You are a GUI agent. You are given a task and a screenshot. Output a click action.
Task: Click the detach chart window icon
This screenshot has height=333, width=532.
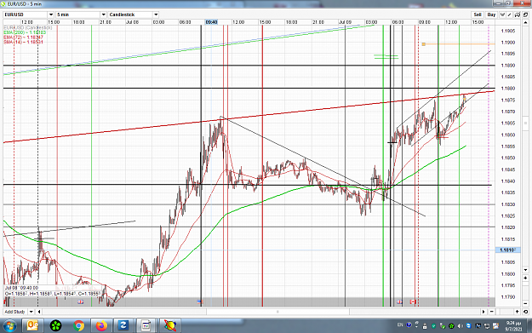tap(525, 14)
